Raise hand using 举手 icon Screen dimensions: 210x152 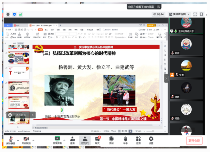click(x=125, y=140)
